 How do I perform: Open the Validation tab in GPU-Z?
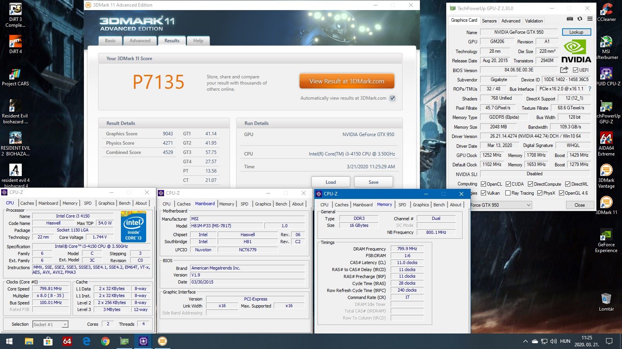(x=534, y=21)
